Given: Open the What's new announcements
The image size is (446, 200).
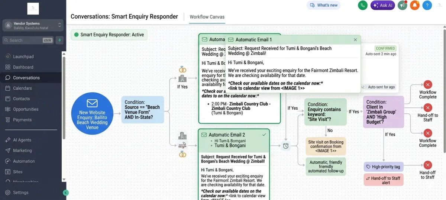Looking at the screenshot, I should (323, 5).
